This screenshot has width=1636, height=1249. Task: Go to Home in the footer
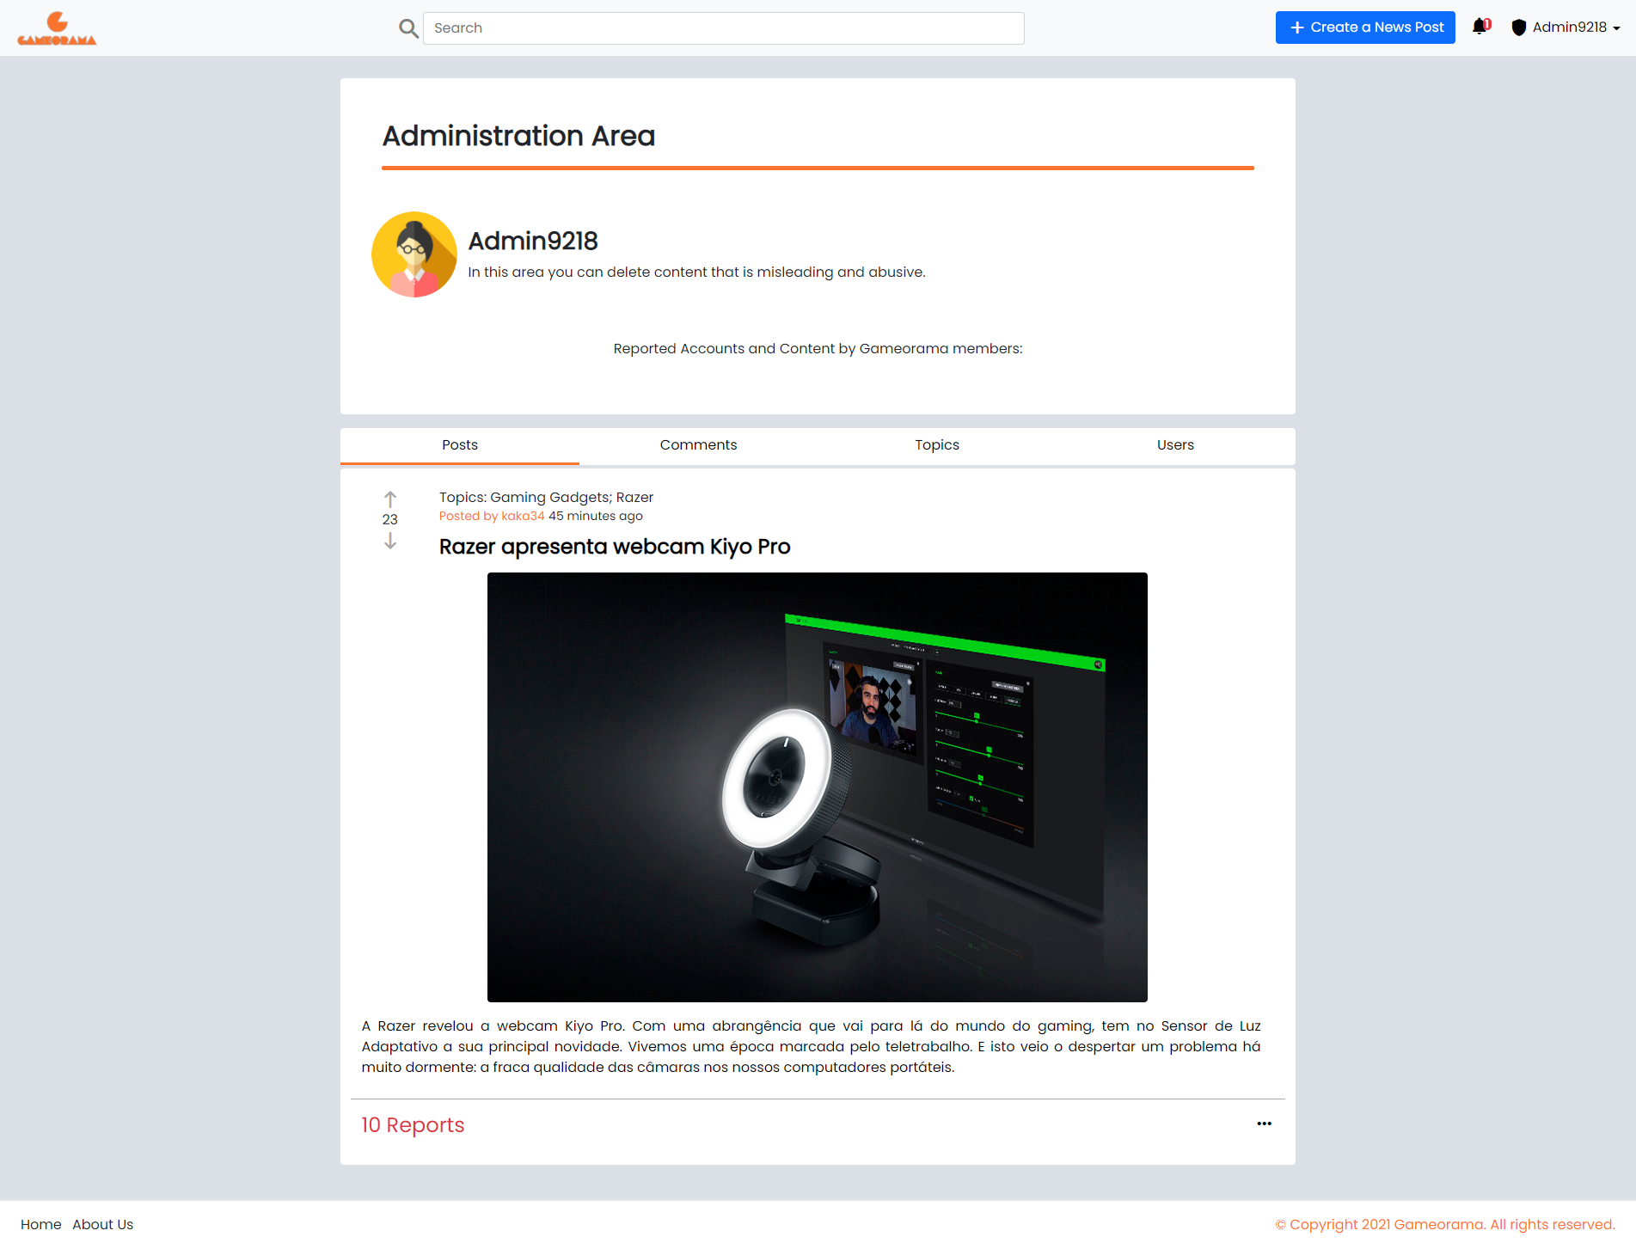[41, 1224]
